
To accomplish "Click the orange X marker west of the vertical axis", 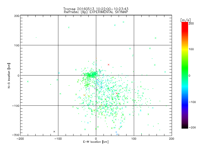I will pyautogui.click(x=85, y=95).
